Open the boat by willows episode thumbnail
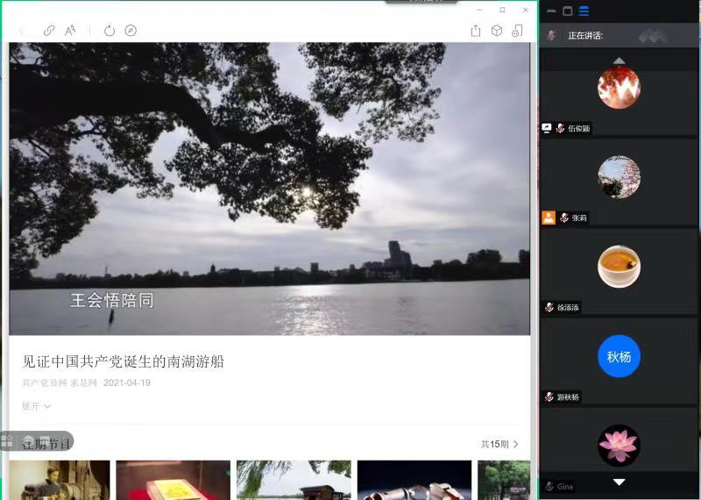The height and width of the screenshot is (500, 701). coord(294,480)
